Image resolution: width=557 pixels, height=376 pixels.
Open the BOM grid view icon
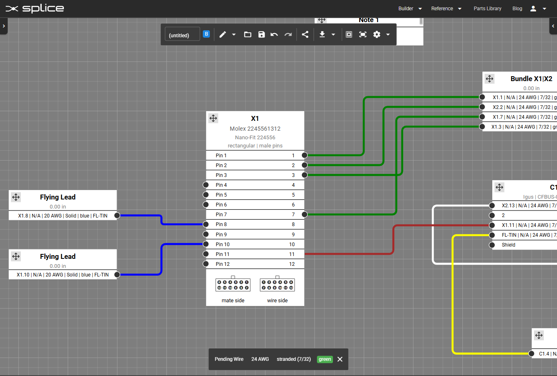pos(349,34)
